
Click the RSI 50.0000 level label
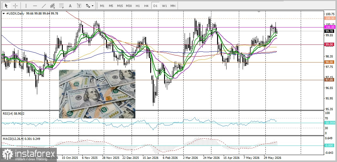tap(330, 123)
